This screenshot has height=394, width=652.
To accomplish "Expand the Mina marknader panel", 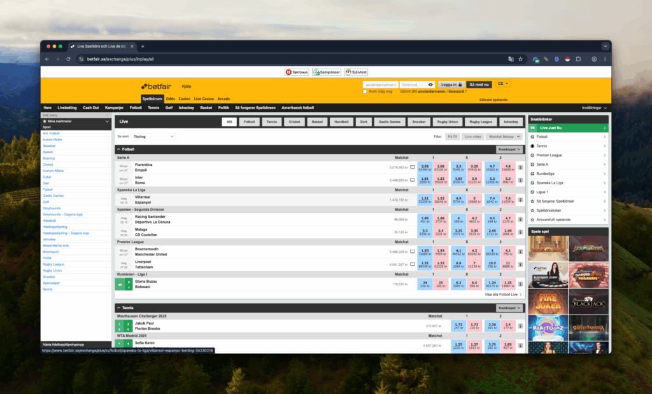I will point(76,121).
